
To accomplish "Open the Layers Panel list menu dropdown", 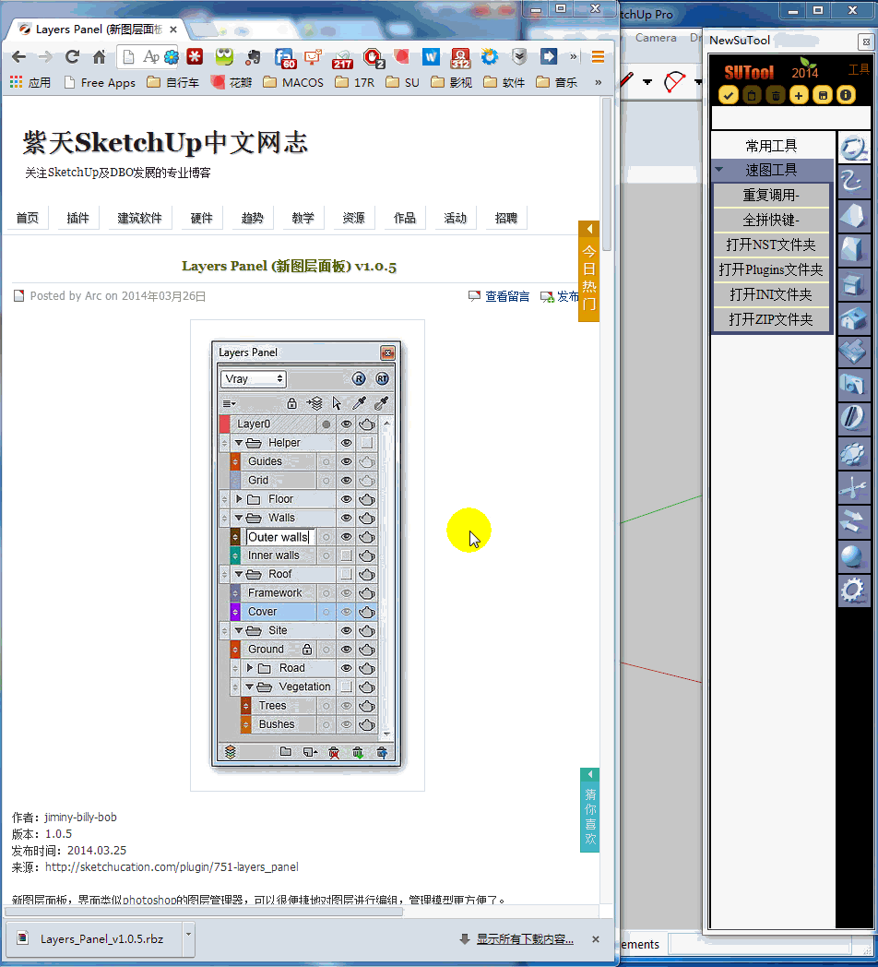I will pyautogui.click(x=230, y=403).
